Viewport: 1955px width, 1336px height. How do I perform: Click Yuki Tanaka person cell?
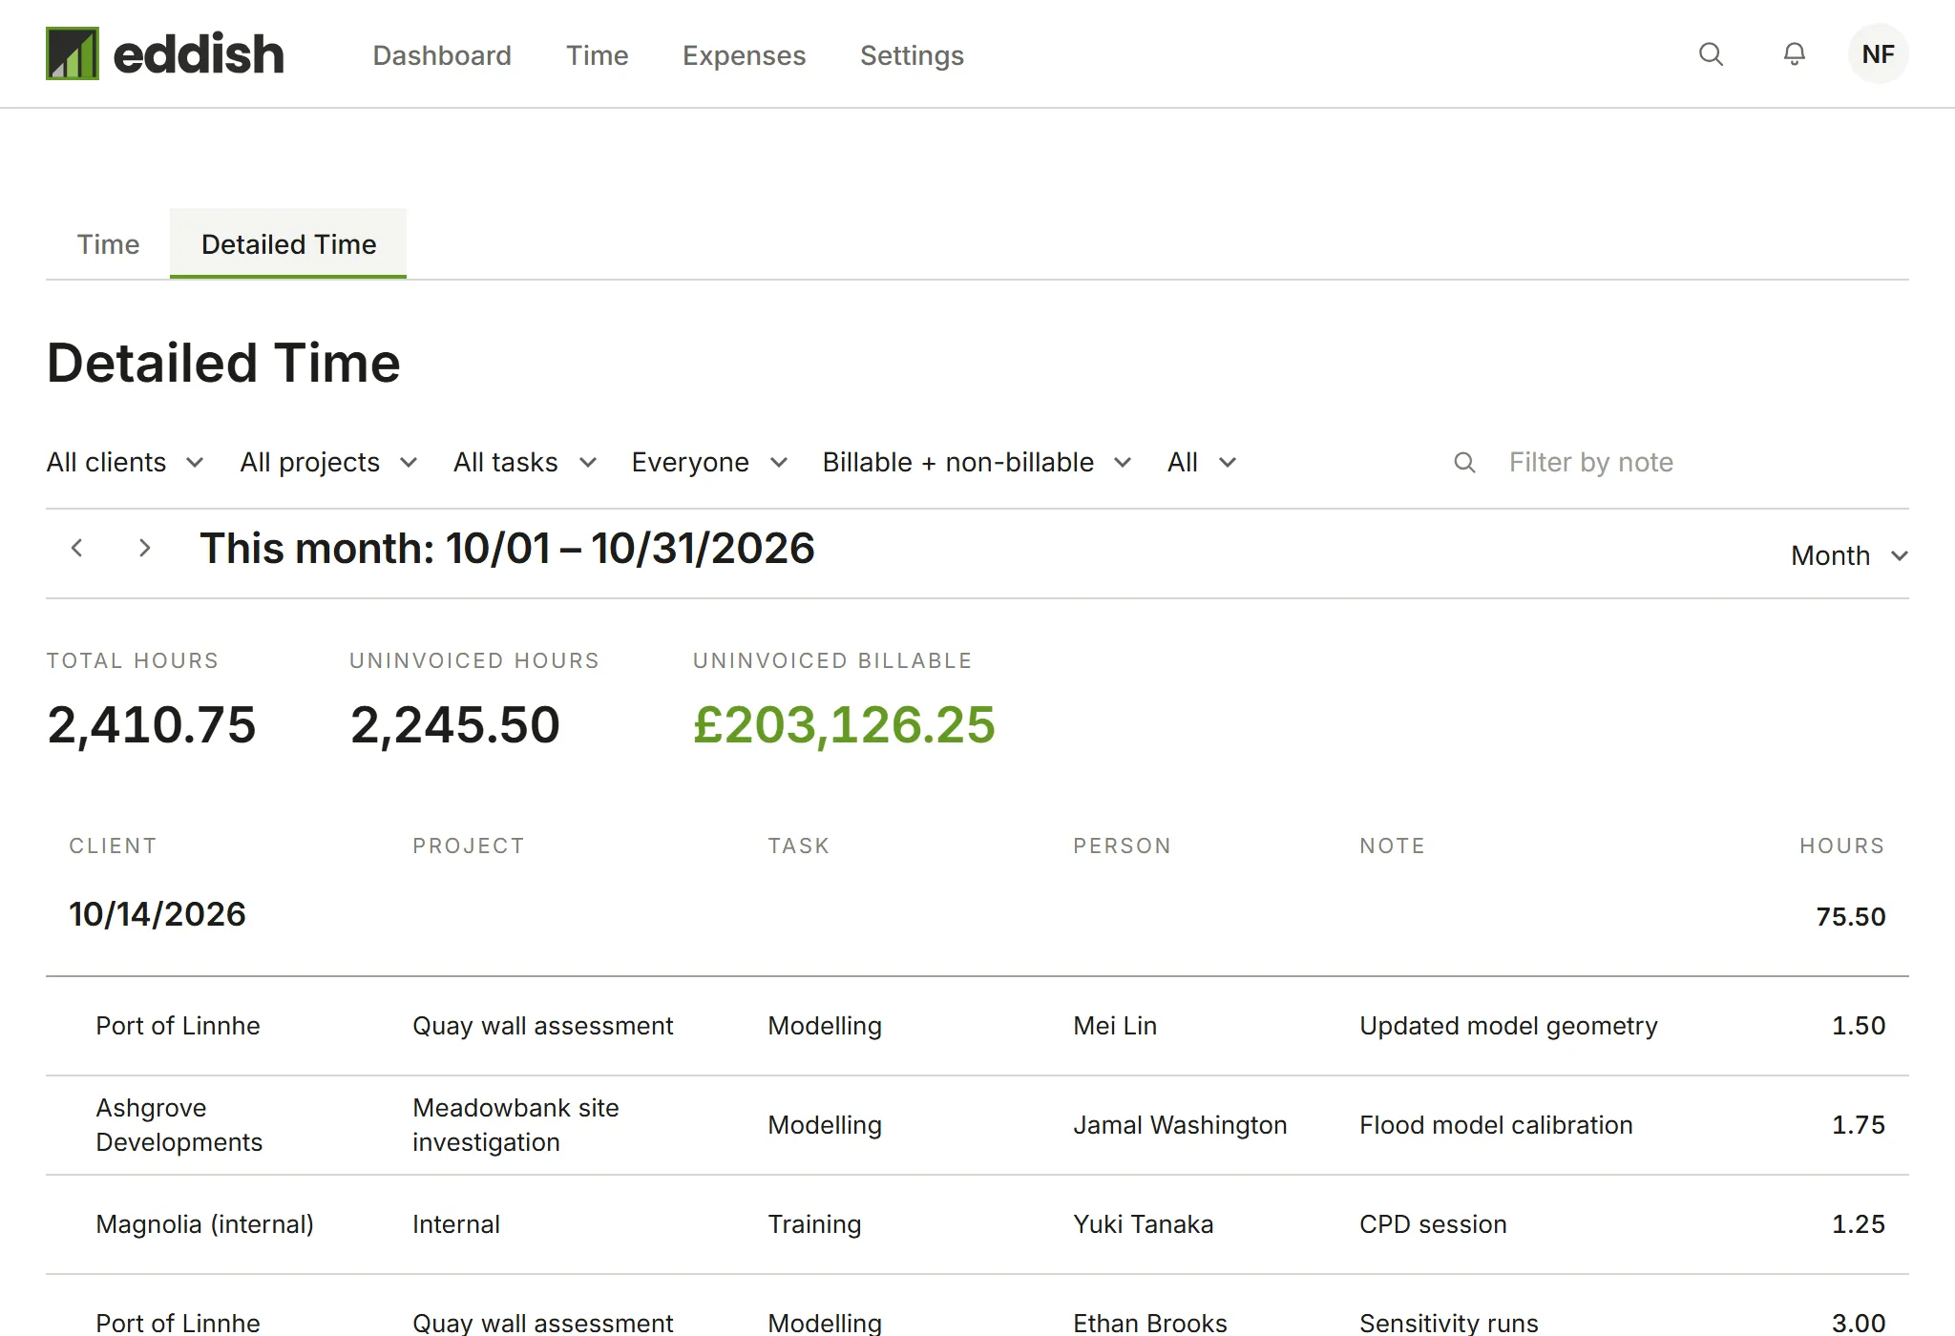(x=1143, y=1224)
